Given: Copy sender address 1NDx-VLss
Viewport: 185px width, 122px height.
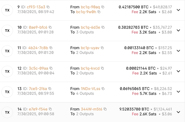Looking at the screenshot, I should (x=103, y=89).
